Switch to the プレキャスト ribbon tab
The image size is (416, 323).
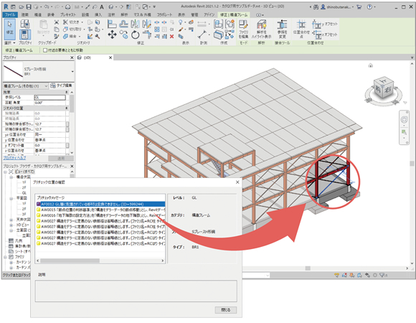(x=68, y=15)
